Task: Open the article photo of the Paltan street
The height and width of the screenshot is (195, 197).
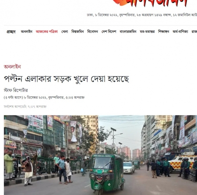Action: (100, 155)
